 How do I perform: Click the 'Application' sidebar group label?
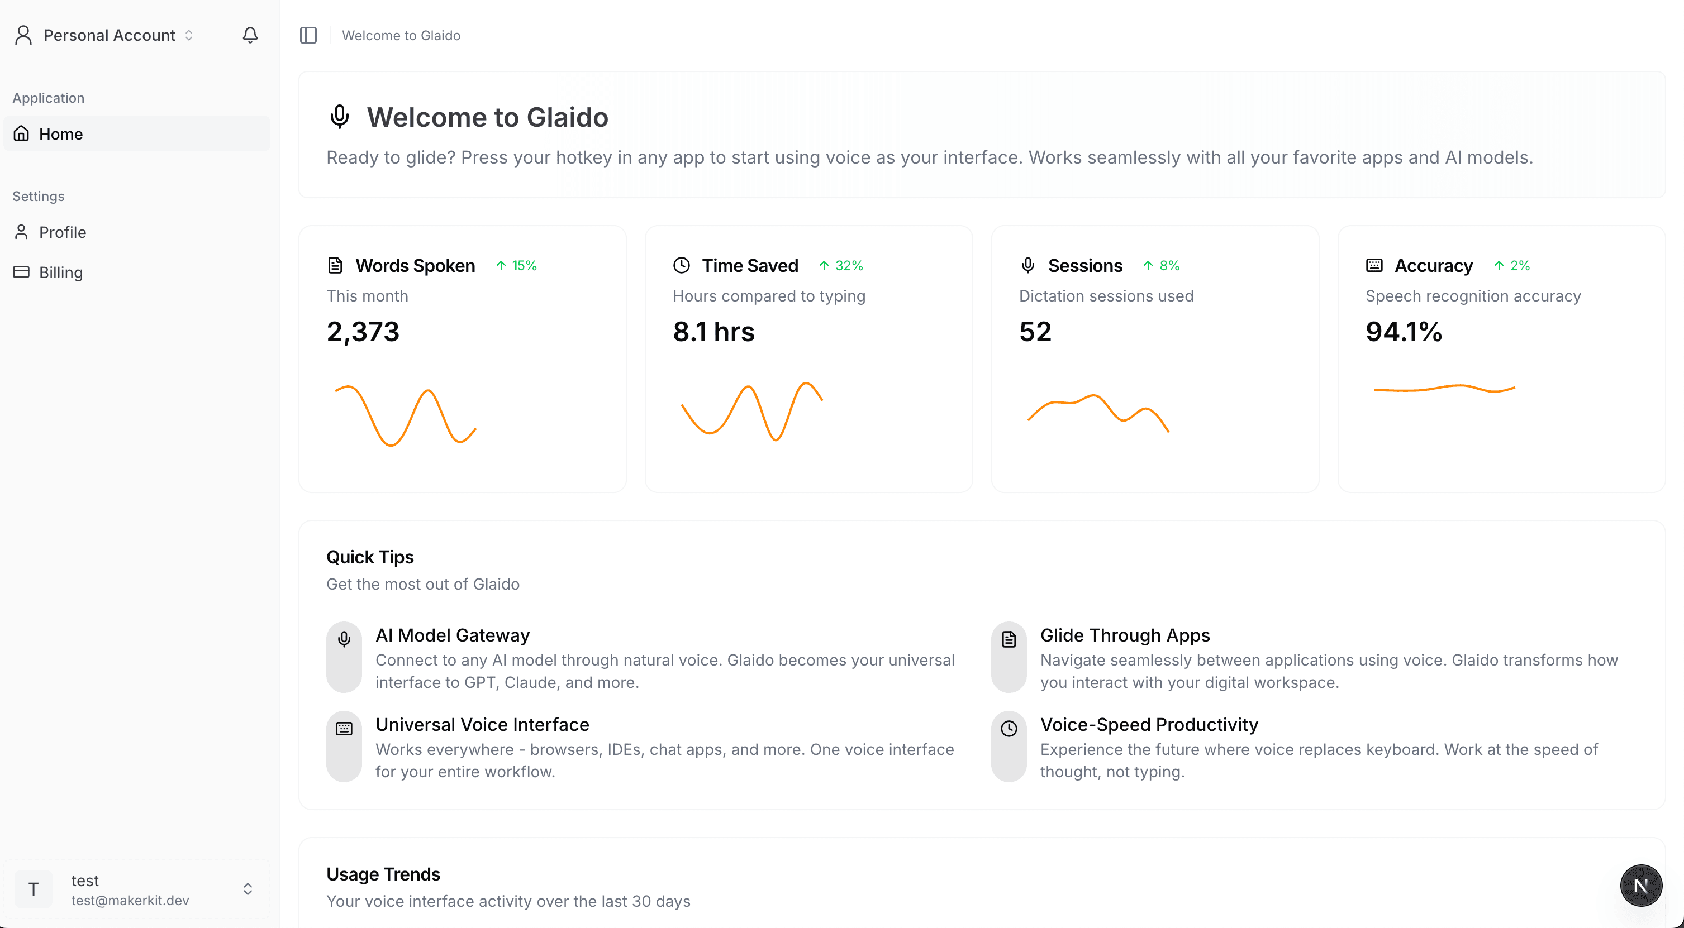[x=49, y=98]
